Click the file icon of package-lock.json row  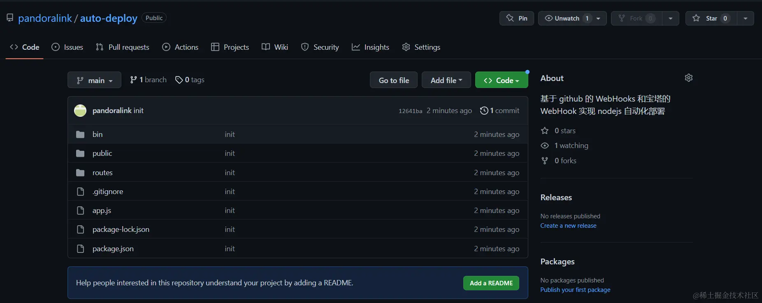(x=81, y=229)
